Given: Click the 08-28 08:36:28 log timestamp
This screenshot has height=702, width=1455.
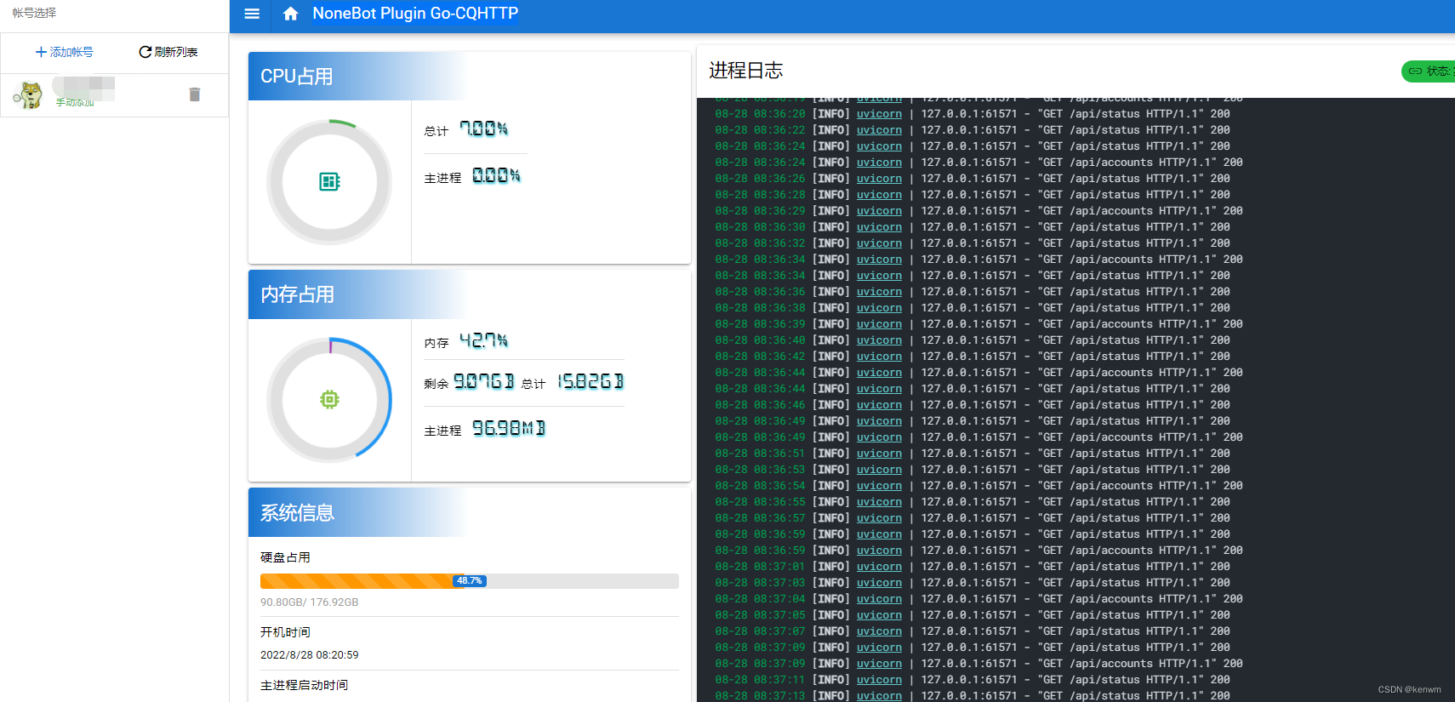Looking at the screenshot, I should [760, 195].
